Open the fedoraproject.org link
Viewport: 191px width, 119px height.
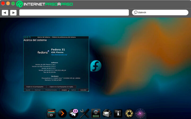click(x=59, y=55)
